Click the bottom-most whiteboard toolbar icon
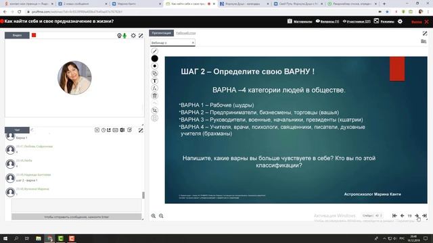The image size is (433, 243). tap(155, 118)
